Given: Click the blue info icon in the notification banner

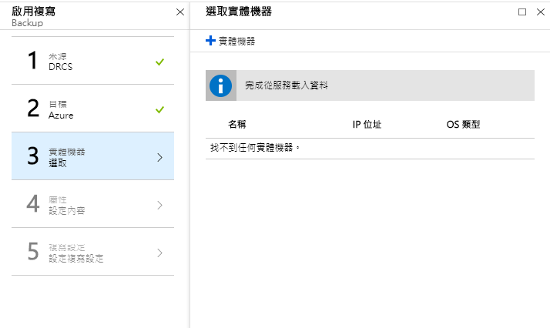Looking at the screenshot, I should pos(220,85).
